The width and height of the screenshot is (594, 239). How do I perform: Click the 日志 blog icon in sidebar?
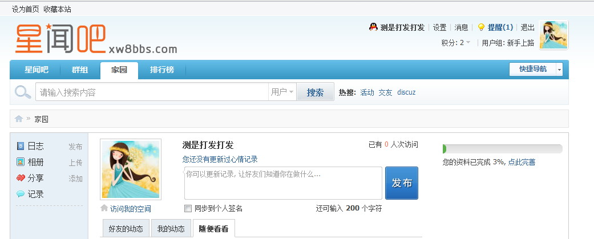tap(21, 146)
